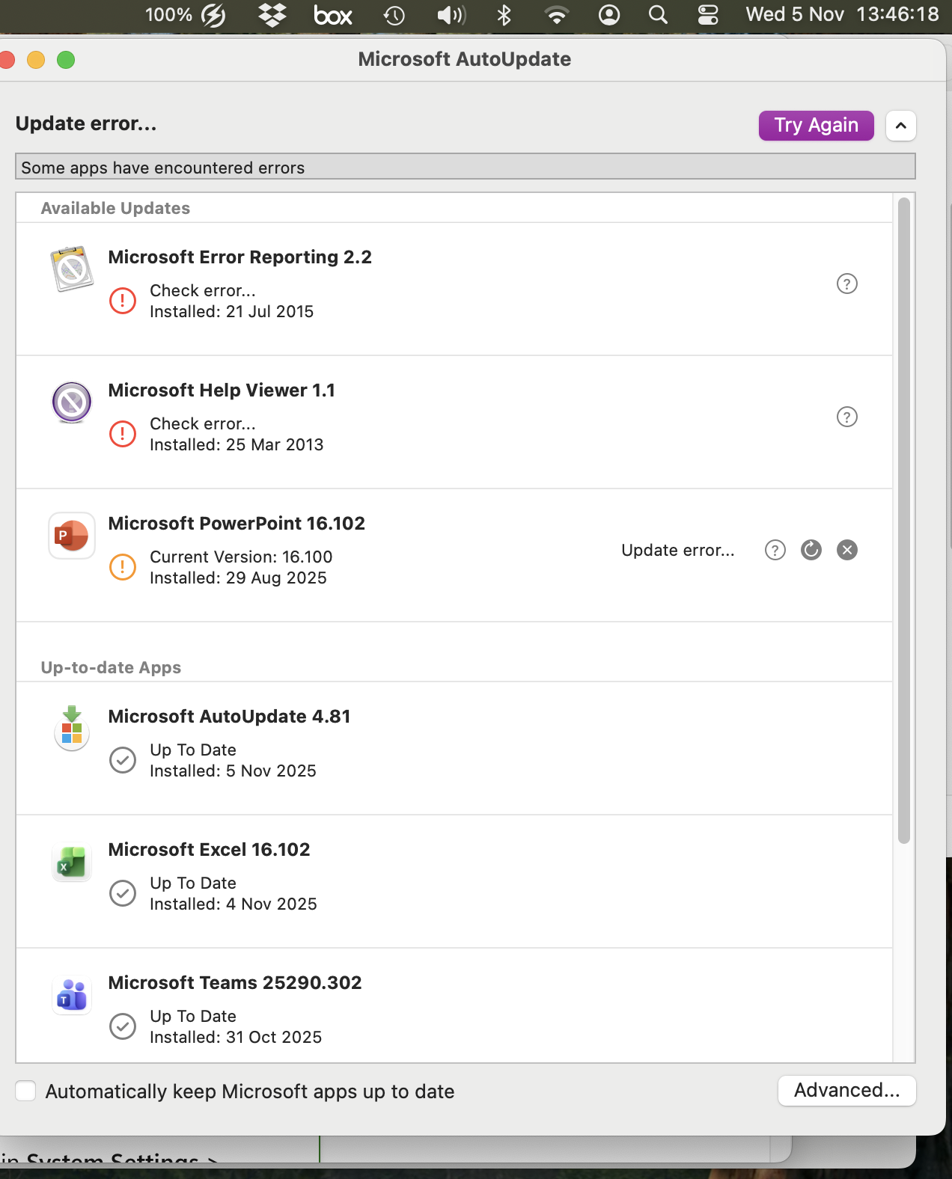Open Time Machine menu bar icon
This screenshot has width=952, height=1179.
click(394, 15)
